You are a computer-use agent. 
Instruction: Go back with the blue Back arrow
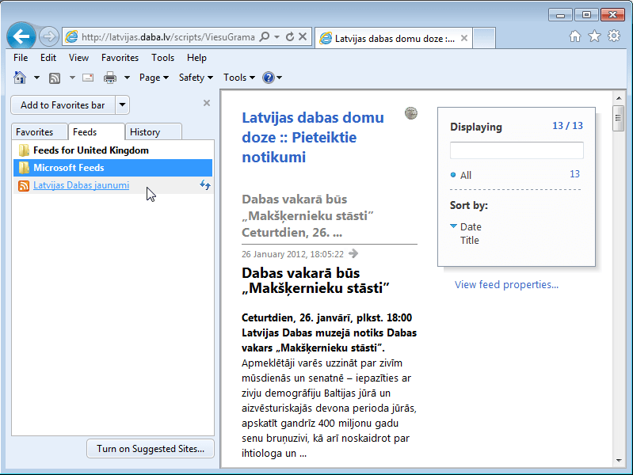coord(21,36)
